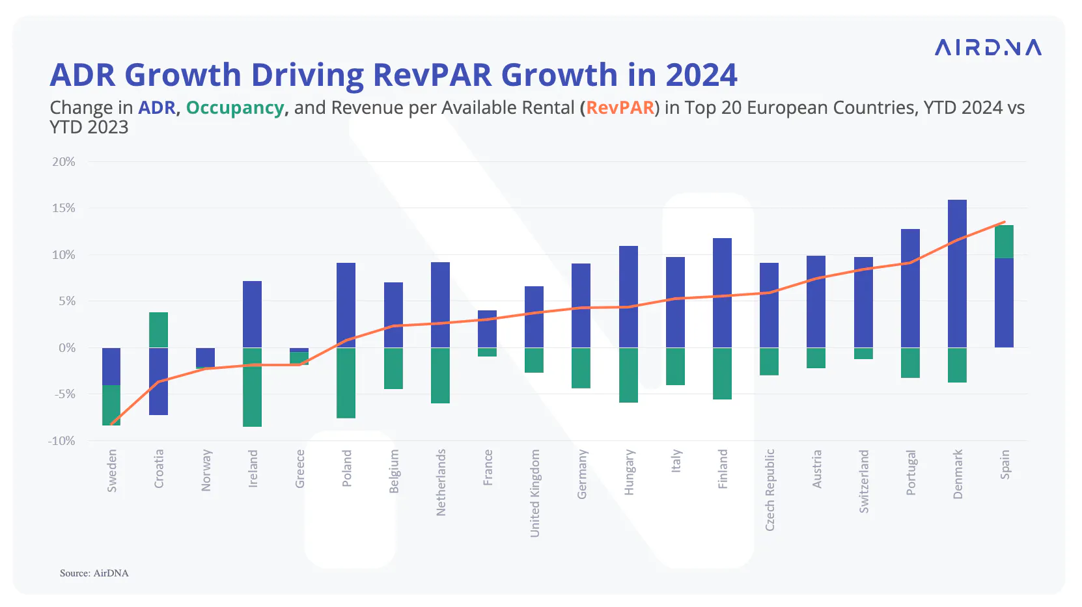Select the chart title 'ADR Growth Driving RevPAR Growth in 2024'

[x=394, y=75]
